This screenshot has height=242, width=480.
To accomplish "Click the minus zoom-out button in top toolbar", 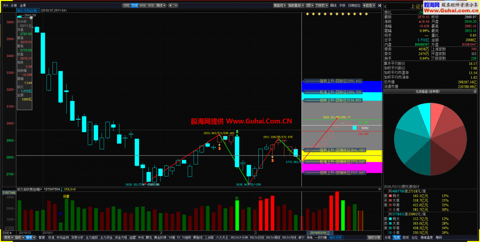I will click(x=176, y=6).
